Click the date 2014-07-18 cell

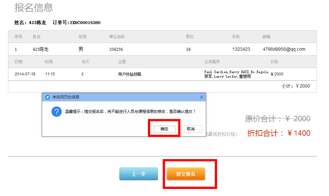(25, 74)
